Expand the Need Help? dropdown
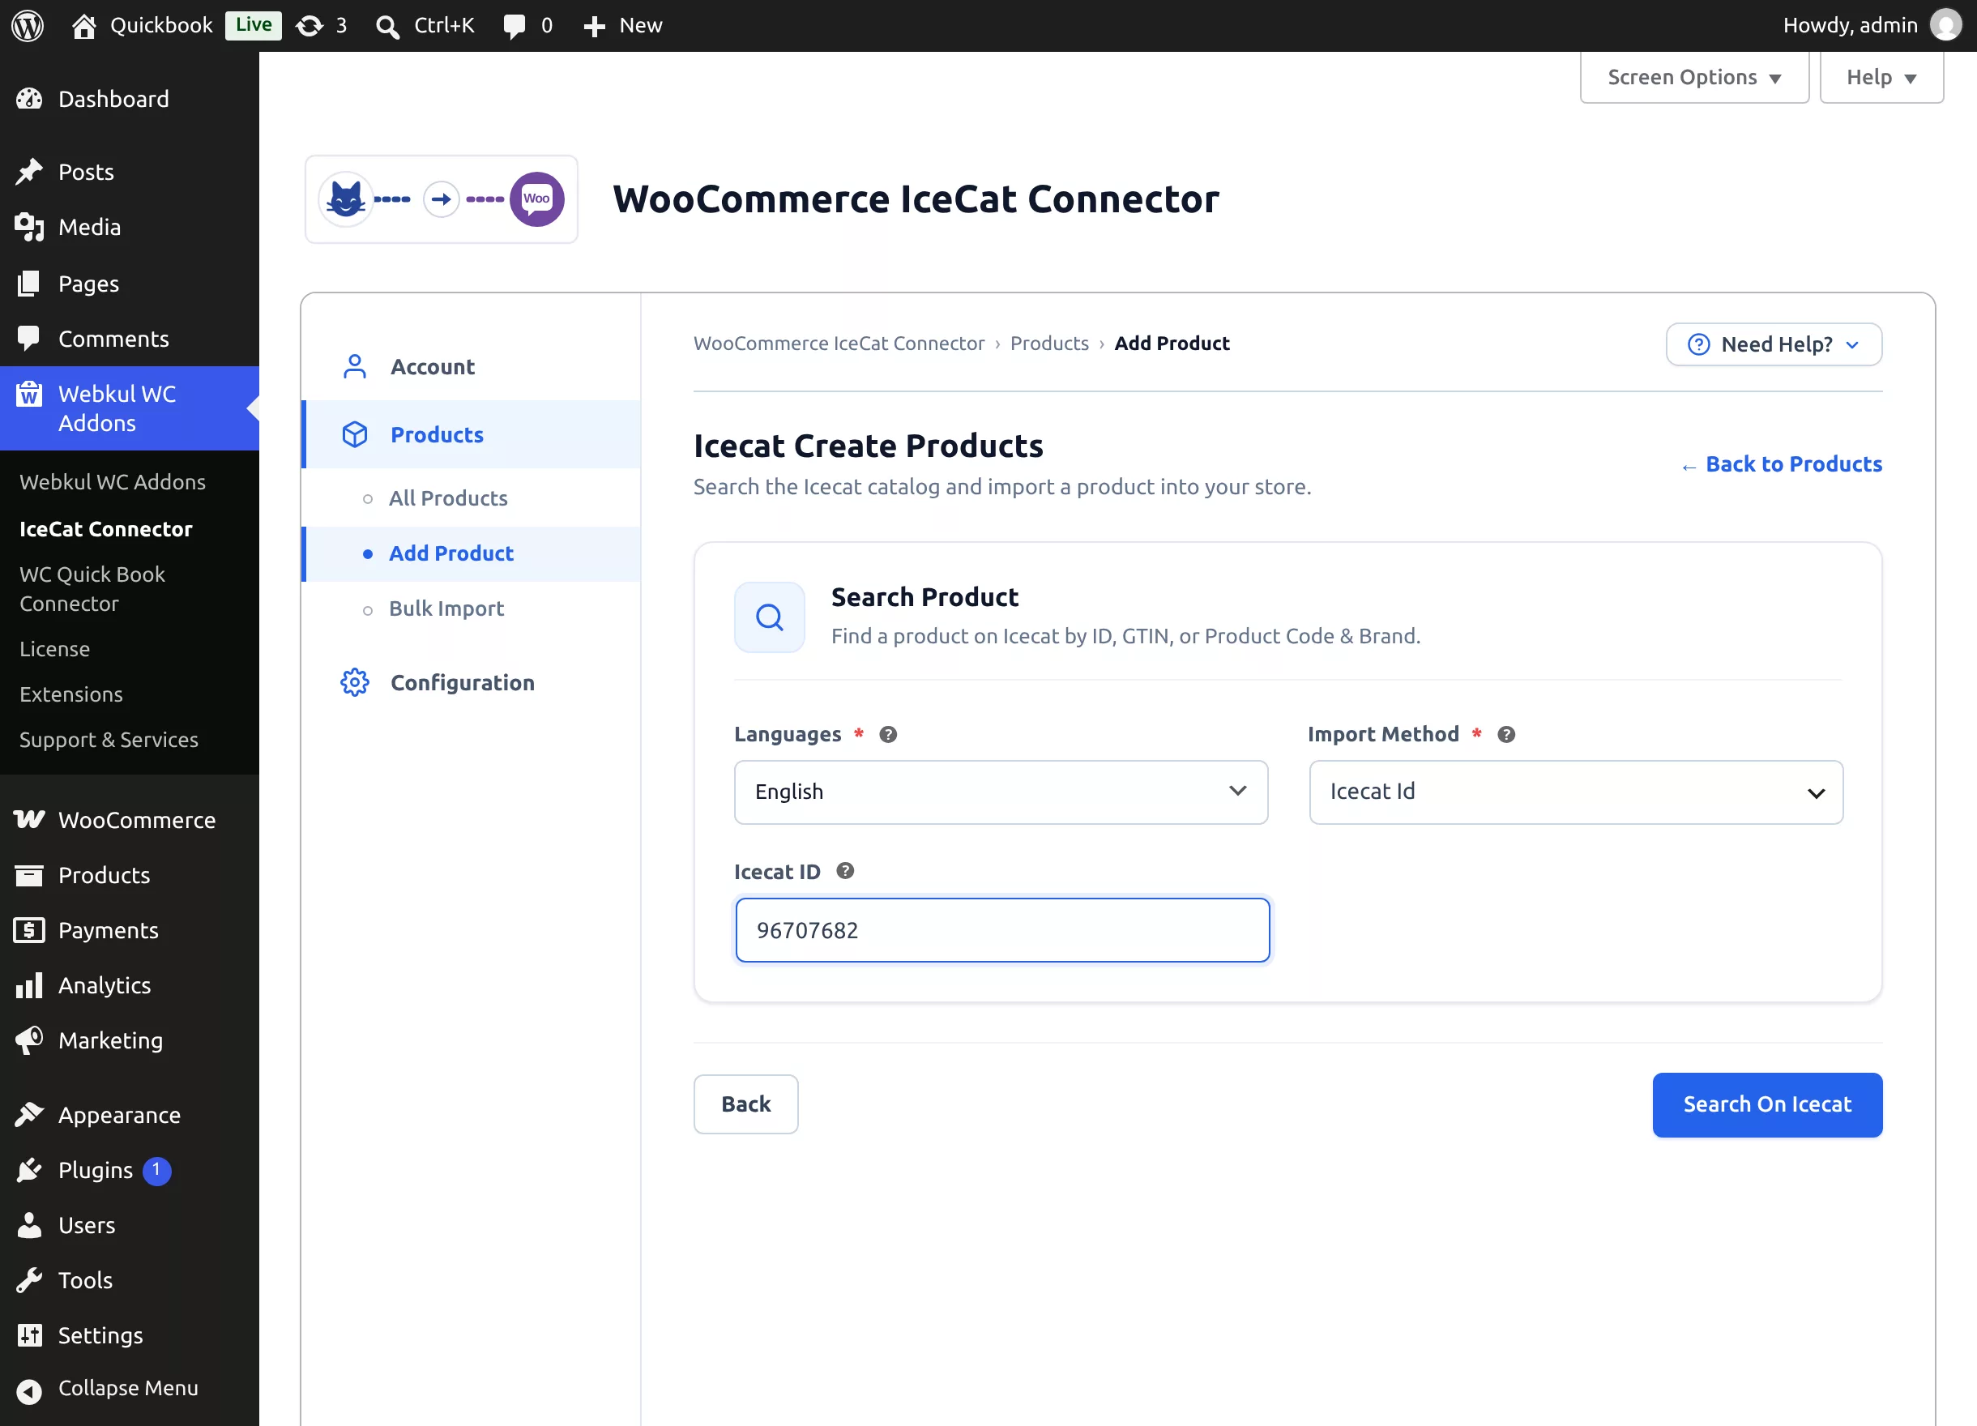 coord(1773,344)
